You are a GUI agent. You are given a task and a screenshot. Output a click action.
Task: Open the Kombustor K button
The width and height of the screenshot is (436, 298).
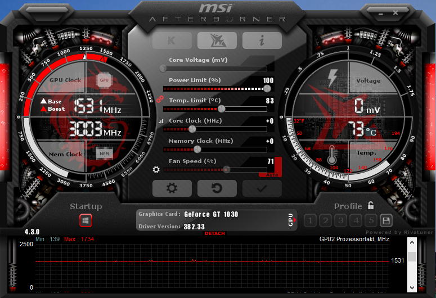pyautogui.click(x=172, y=40)
